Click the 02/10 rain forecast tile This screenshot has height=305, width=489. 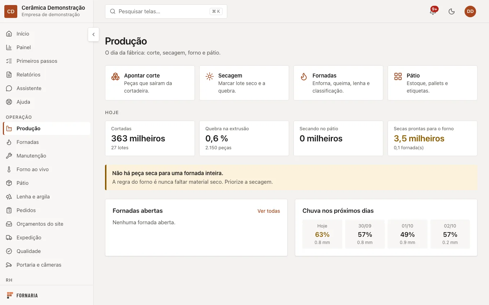coord(450,234)
